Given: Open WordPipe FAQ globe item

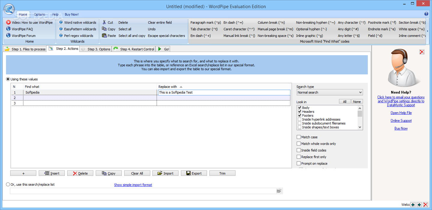Looking at the screenshot, I should (19, 29).
